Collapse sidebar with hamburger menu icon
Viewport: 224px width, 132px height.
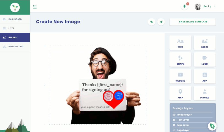point(35,7)
